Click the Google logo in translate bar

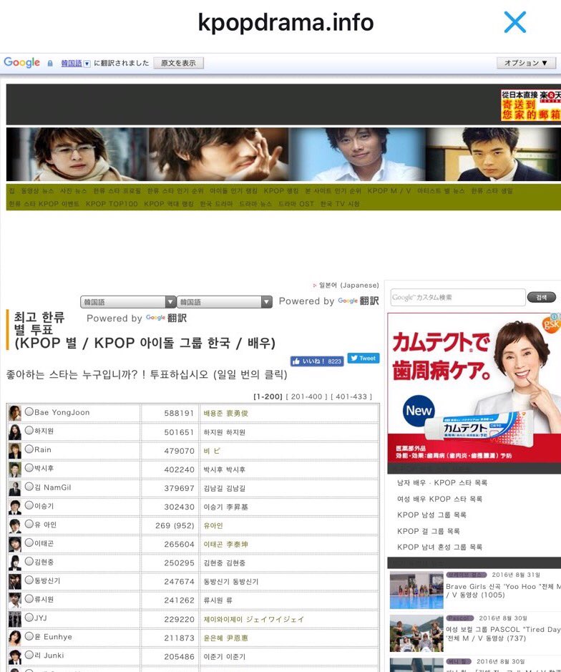tap(22, 62)
